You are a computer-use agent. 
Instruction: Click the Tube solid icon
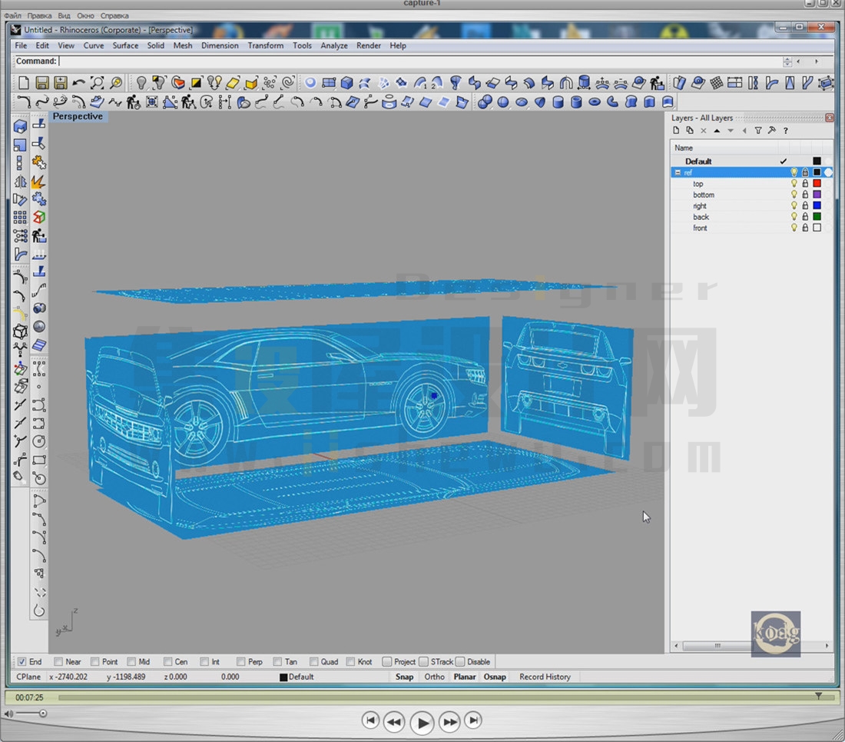point(576,102)
